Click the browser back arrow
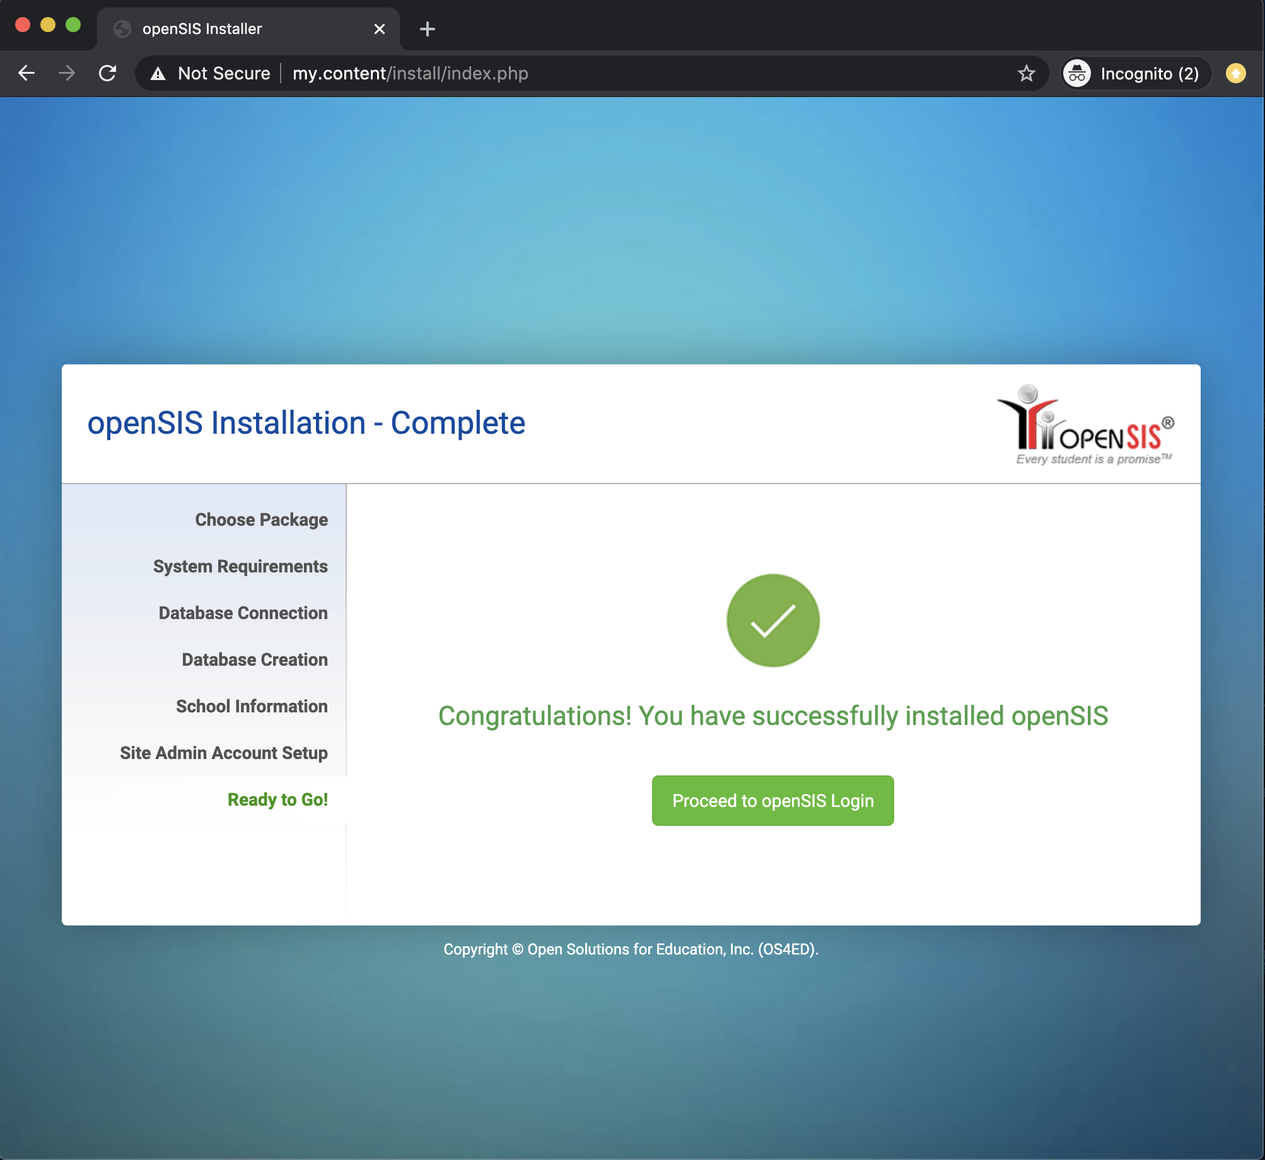Viewport: 1265px width, 1160px height. (x=26, y=73)
